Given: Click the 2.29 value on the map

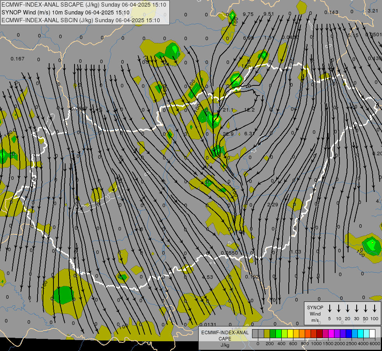Looking at the screenshot, I should 273,205.
